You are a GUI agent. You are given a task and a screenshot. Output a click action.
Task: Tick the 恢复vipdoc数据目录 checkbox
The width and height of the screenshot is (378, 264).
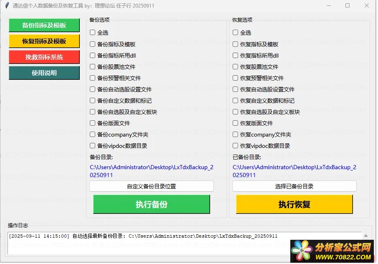pyautogui.click(x=236, y=146)
